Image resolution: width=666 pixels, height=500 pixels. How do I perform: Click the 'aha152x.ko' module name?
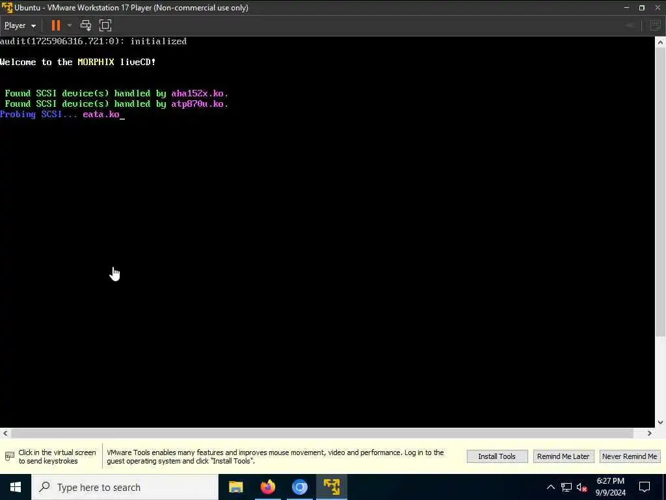[x=197, y=94]
